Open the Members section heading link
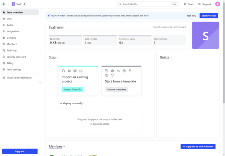 tap(55, 147)
